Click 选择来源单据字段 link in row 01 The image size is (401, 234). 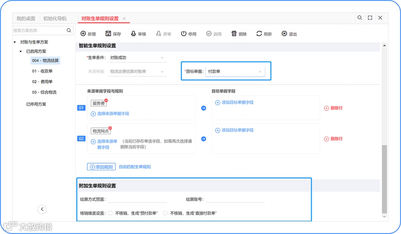(110, 114)
